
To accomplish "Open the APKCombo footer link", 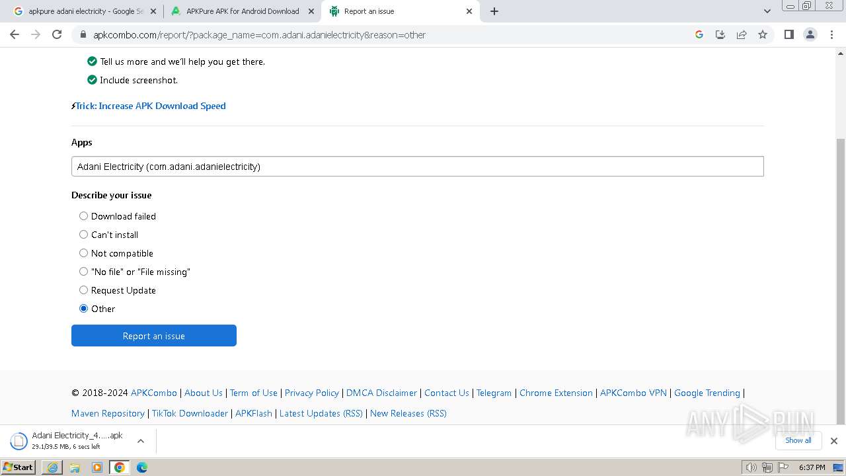I will (x=154, y=393).
